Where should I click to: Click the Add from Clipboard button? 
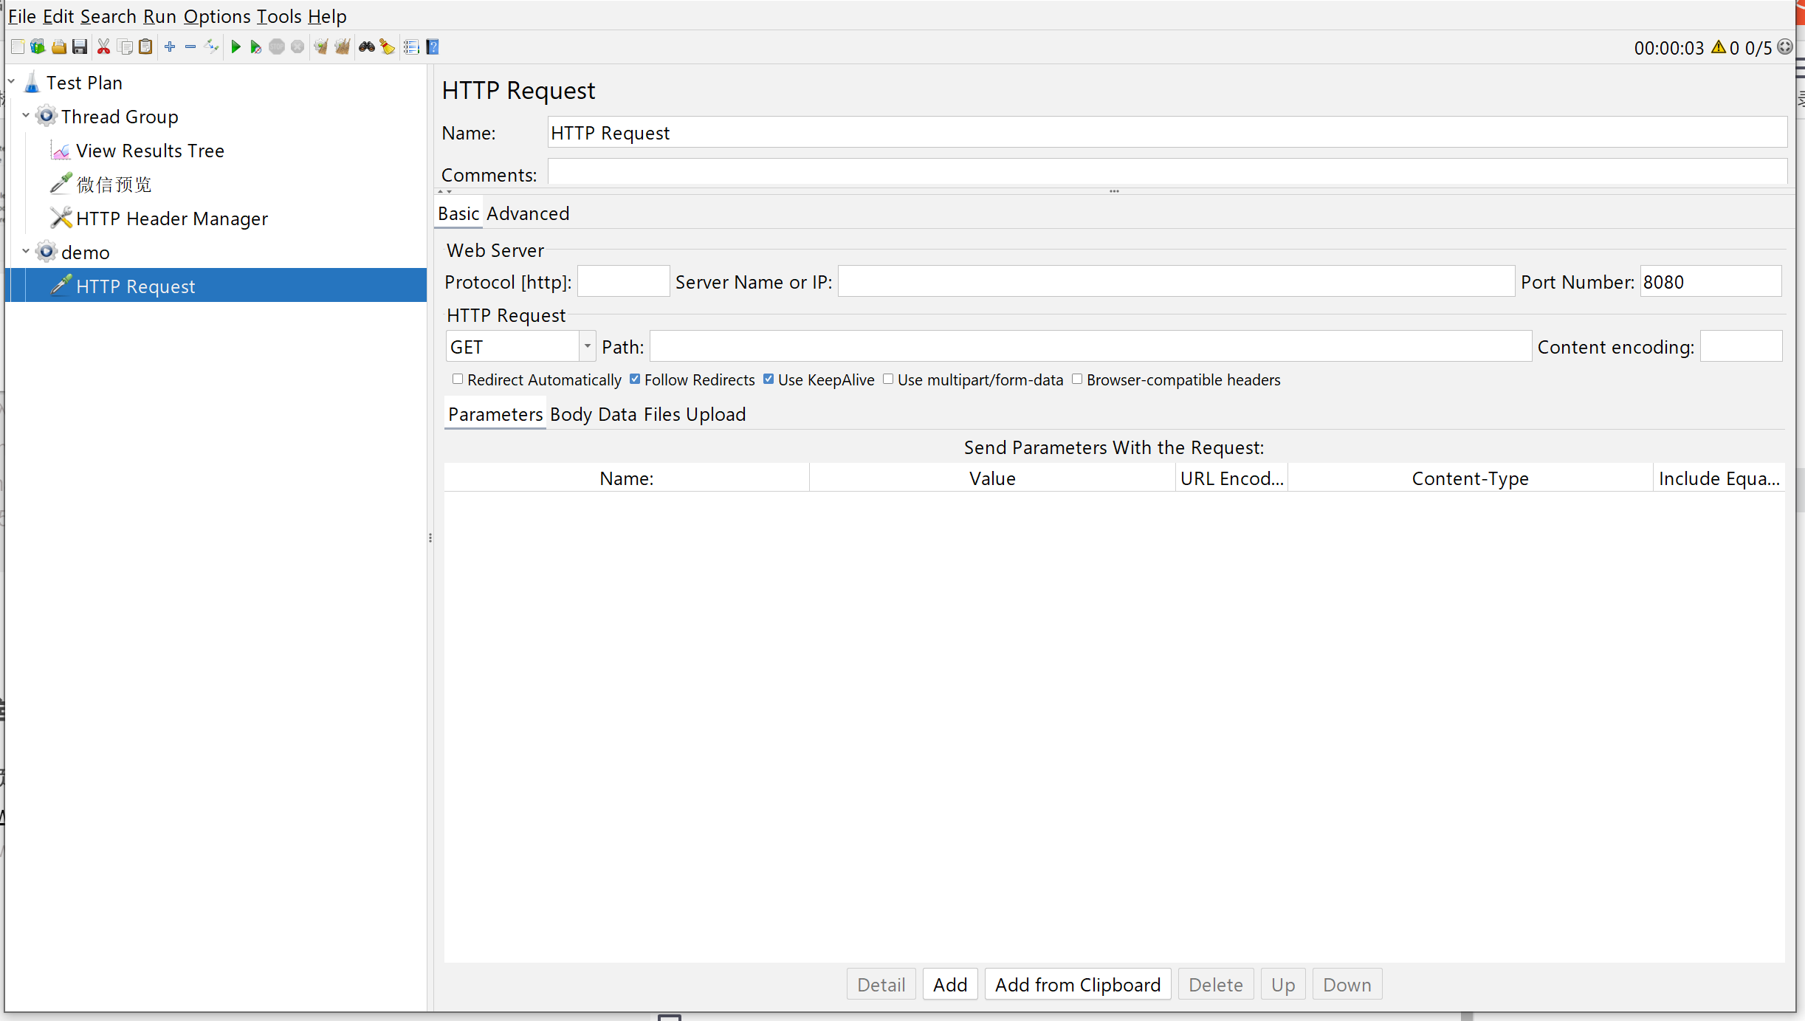1076,985
